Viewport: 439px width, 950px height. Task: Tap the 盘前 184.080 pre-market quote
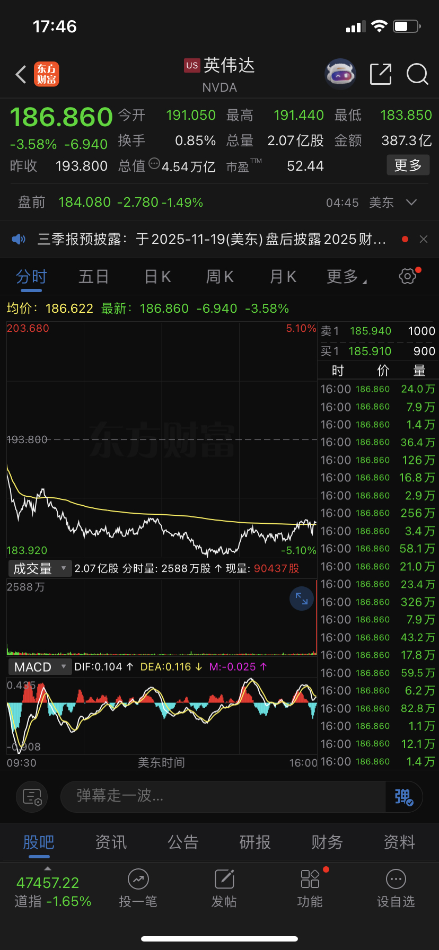[x=110, y=202]
